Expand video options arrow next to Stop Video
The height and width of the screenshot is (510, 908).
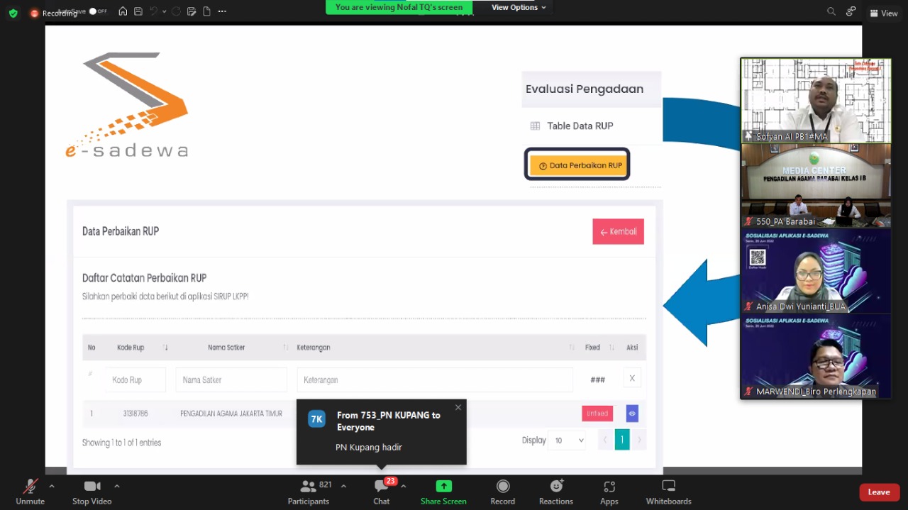pos(117,486)
